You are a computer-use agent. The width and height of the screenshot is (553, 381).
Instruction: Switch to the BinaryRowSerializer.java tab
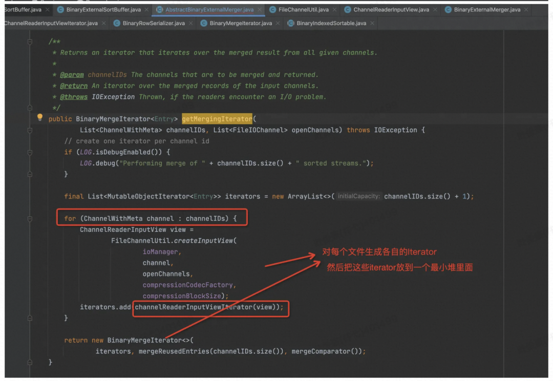coord(154,23)
